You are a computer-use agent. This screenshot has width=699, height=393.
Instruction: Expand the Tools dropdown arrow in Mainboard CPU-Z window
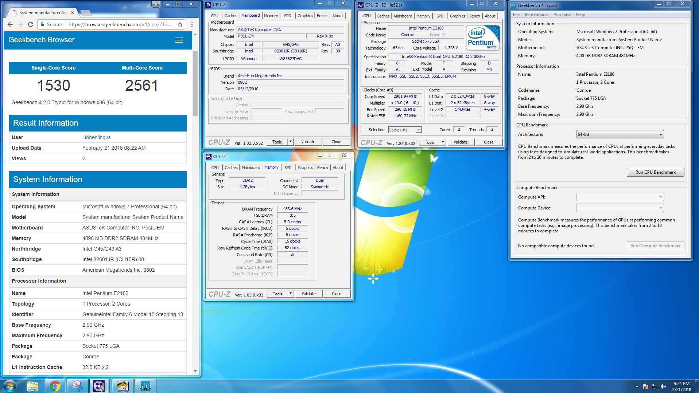click(291, 142)
